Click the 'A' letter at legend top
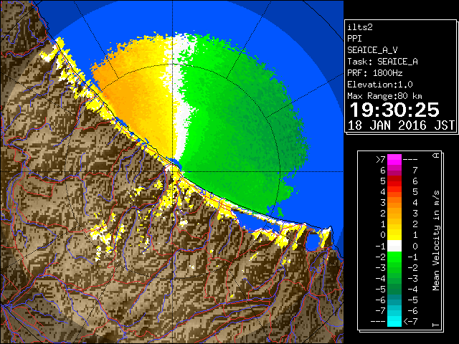Viewport: 459px width, 344px height. pos(436,156)
